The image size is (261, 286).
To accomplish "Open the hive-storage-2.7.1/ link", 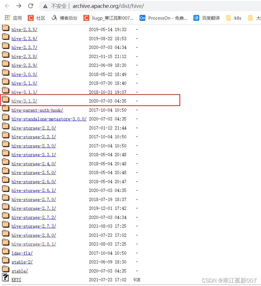I will point(34,208).
